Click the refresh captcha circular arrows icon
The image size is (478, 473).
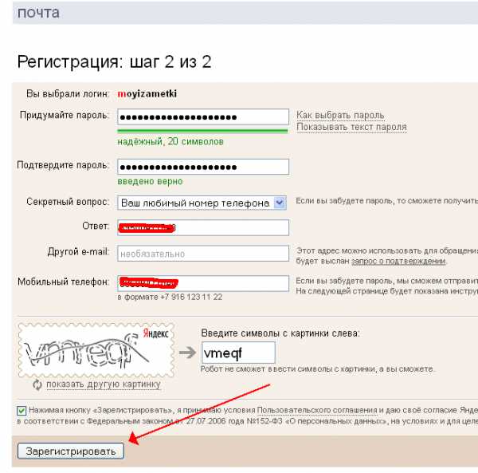click(x=37, y=384)
